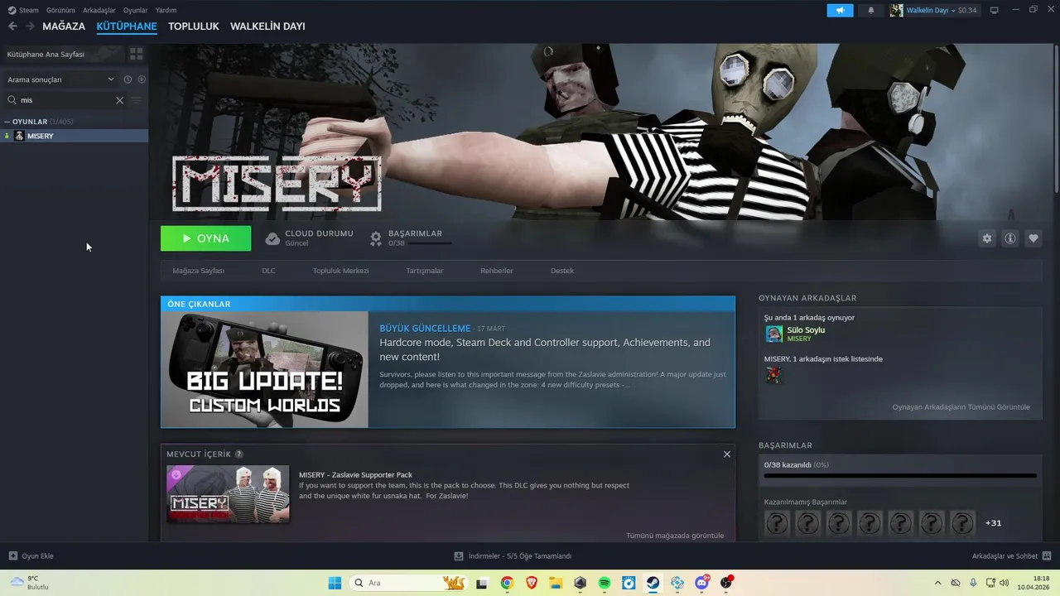Click the 0/38 kazanıldı progress bar

tap(900, 476)
